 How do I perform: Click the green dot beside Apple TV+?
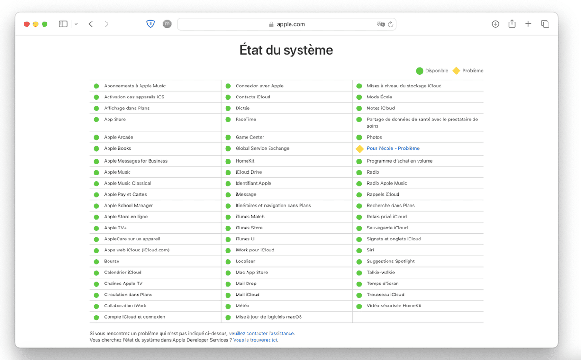pyautogui.click(x=96, y=228)
